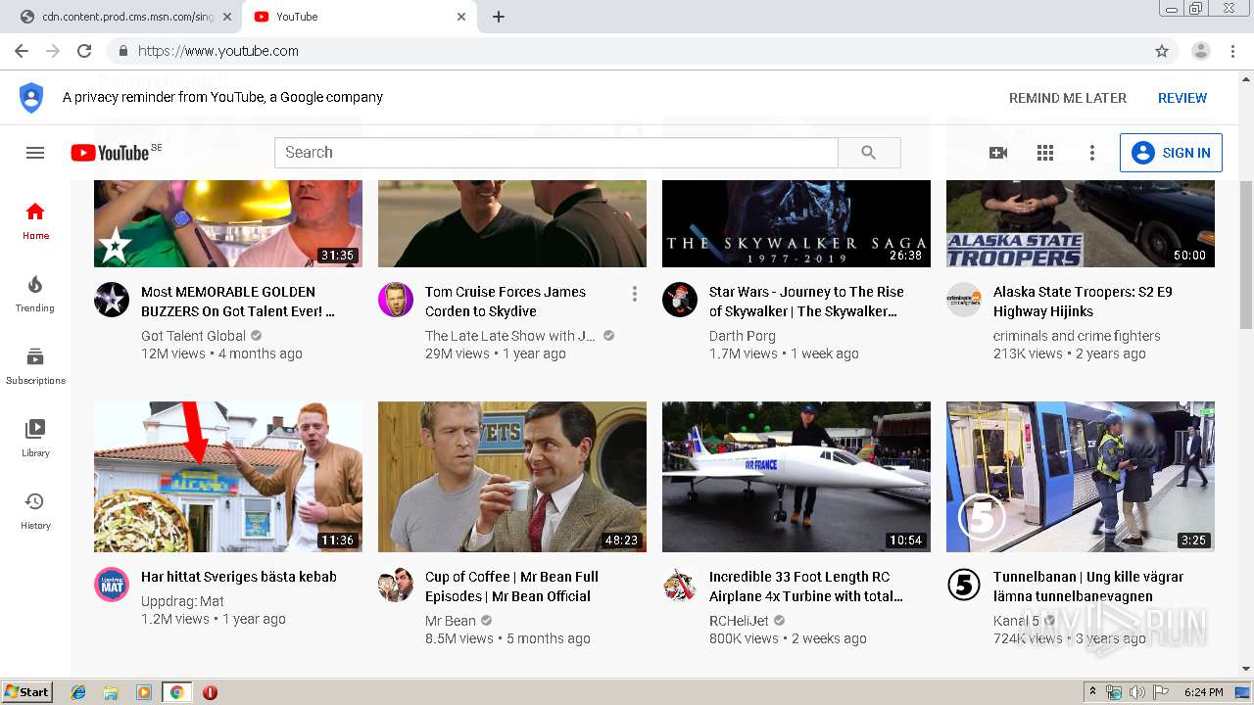Open the Tunnelbanan video thumbnail
Image resolution: width=1254 pixels, height=705 pixels.
(1081, 477)
